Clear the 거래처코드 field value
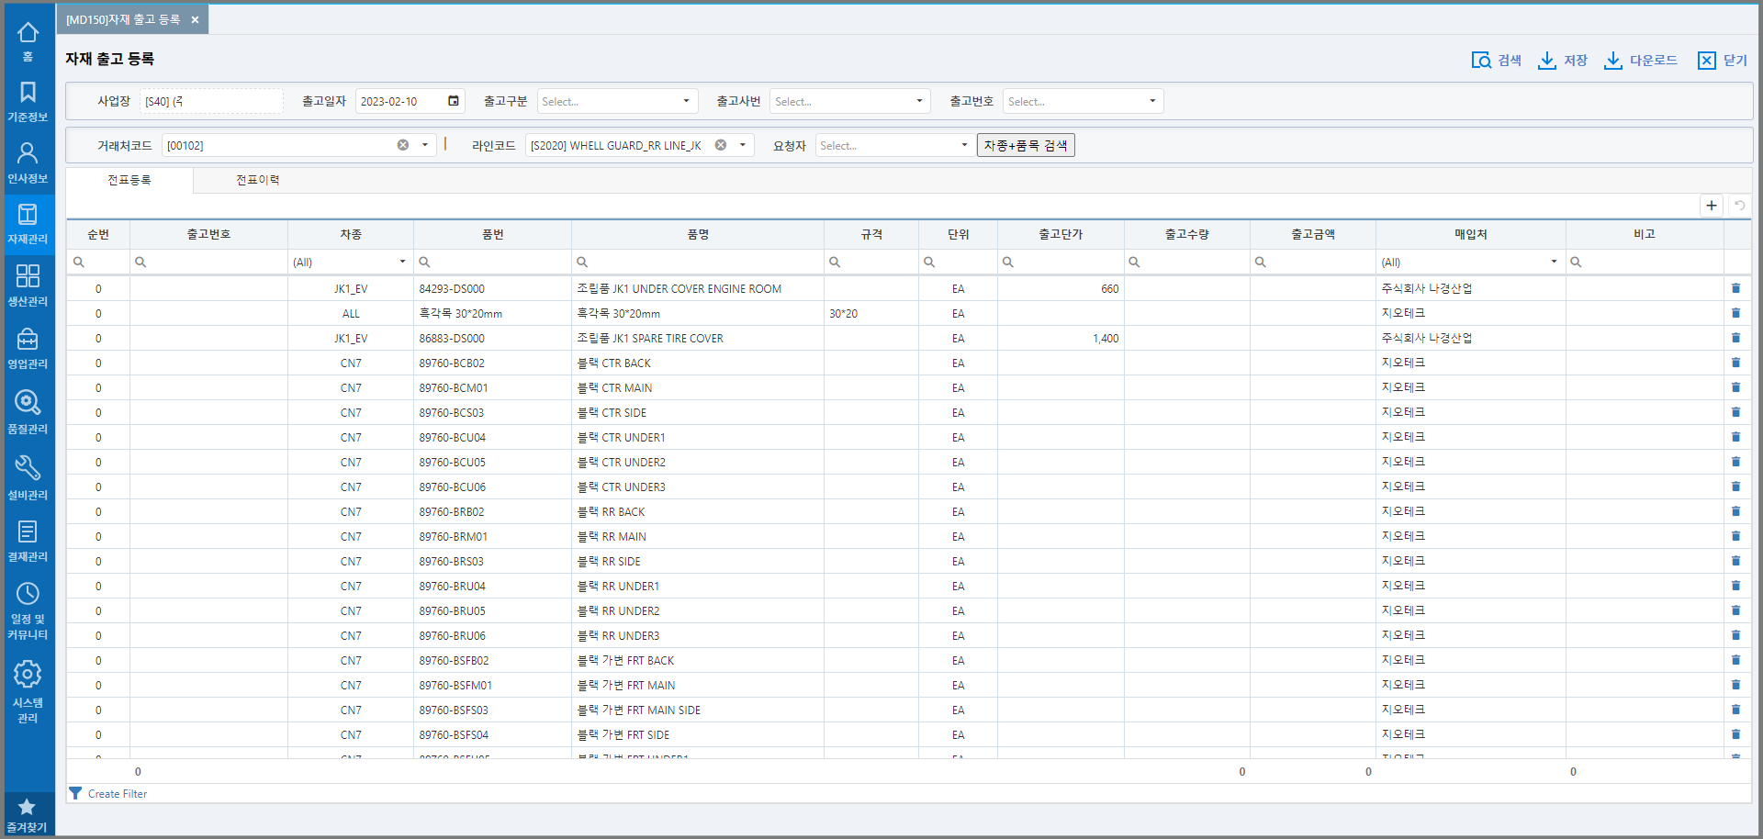 coord(403,145)
